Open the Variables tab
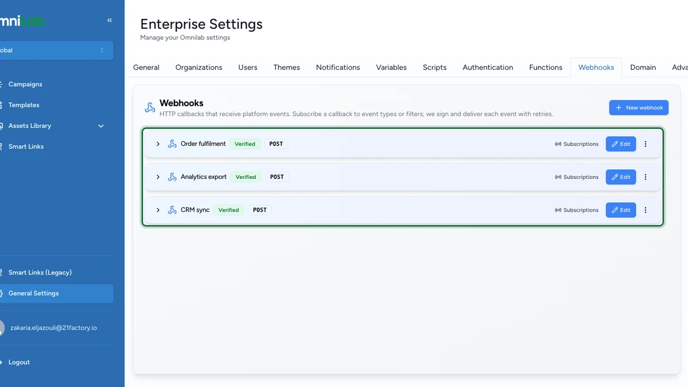Screen dimensions: 688x387 click(x=392, y=67)
